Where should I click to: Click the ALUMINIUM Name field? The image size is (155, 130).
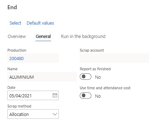coord(42,77)
